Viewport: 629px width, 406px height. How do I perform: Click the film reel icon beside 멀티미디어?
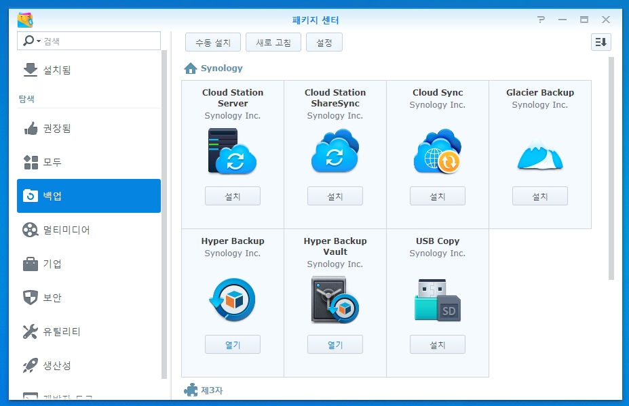(x=31, y=230)
